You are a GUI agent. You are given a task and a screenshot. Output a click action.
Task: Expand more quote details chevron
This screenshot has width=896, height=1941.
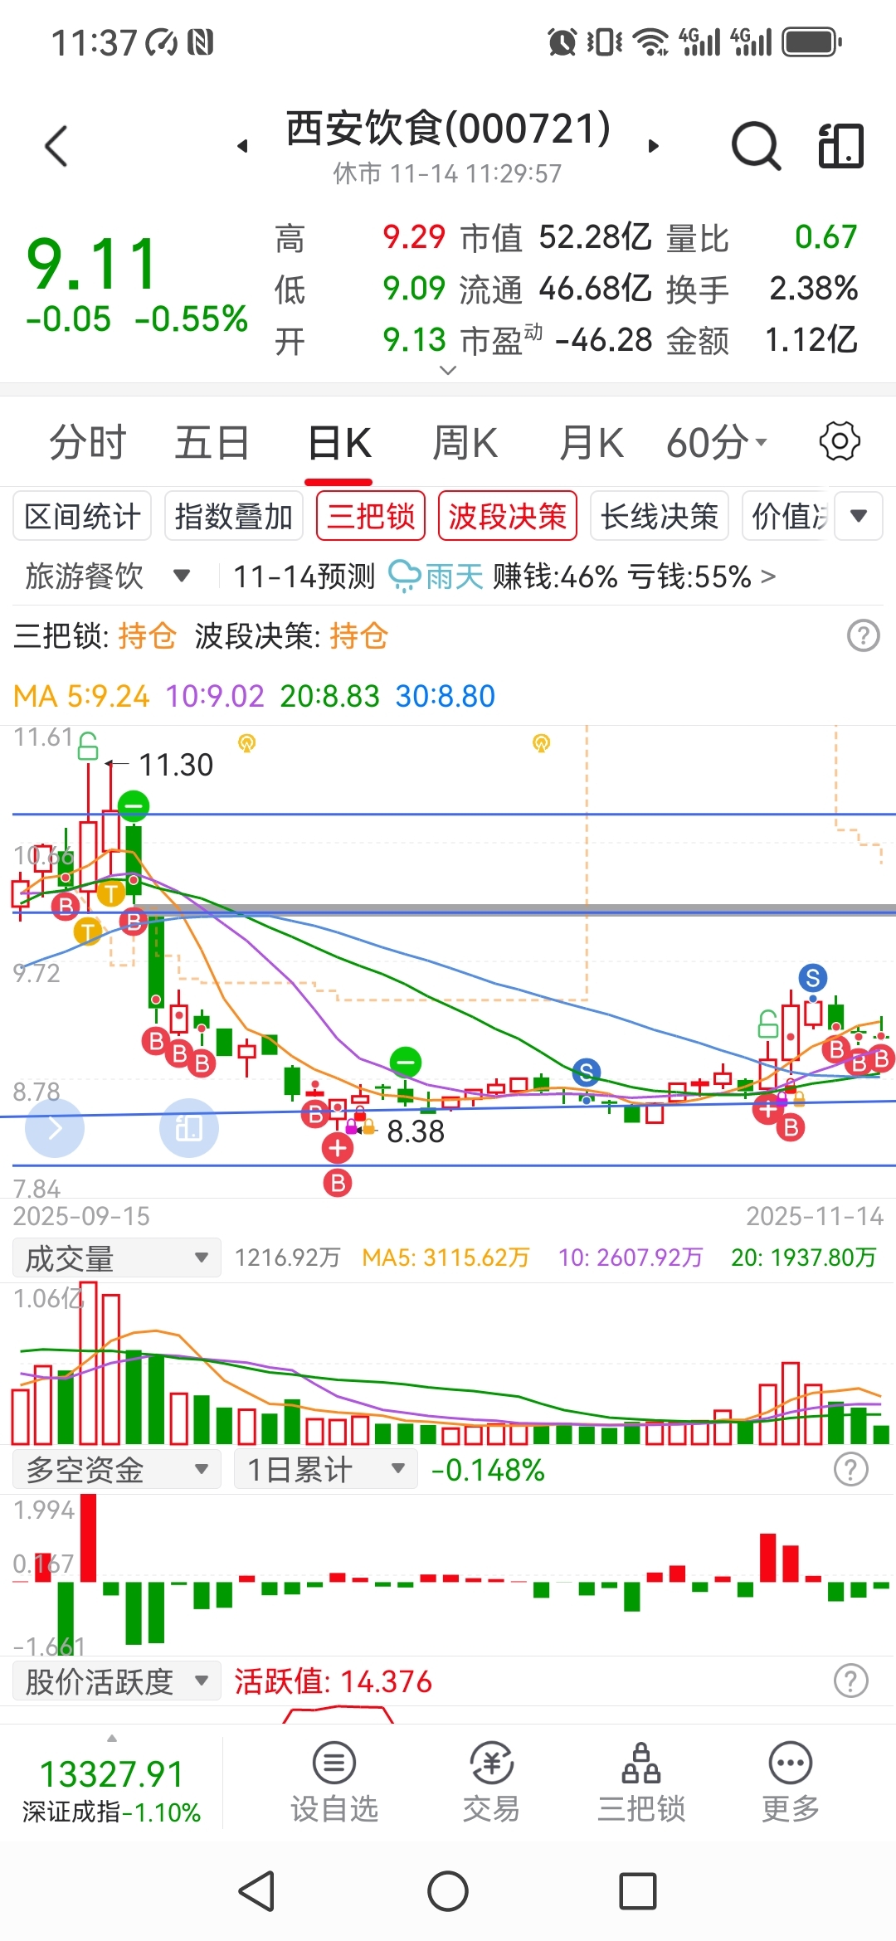point(448,370)
